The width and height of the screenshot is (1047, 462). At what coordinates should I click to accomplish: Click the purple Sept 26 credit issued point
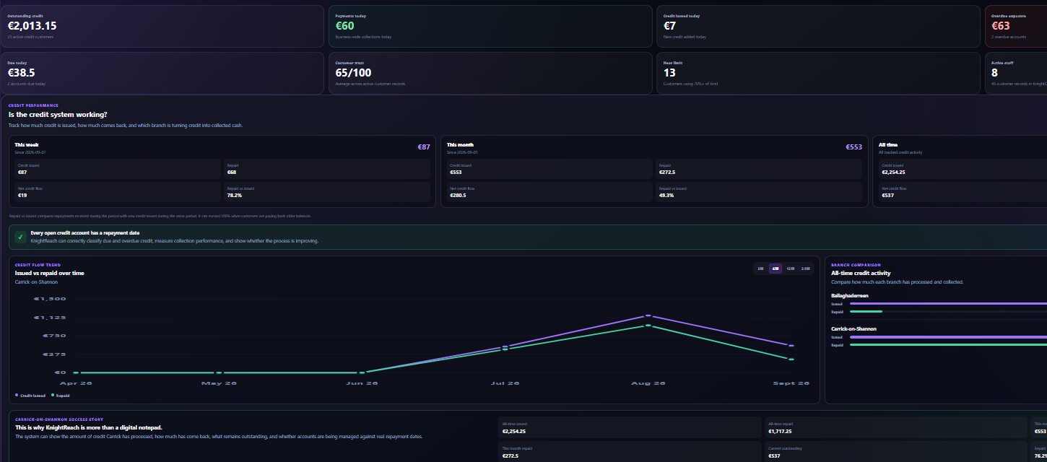[x=791, y=346]
